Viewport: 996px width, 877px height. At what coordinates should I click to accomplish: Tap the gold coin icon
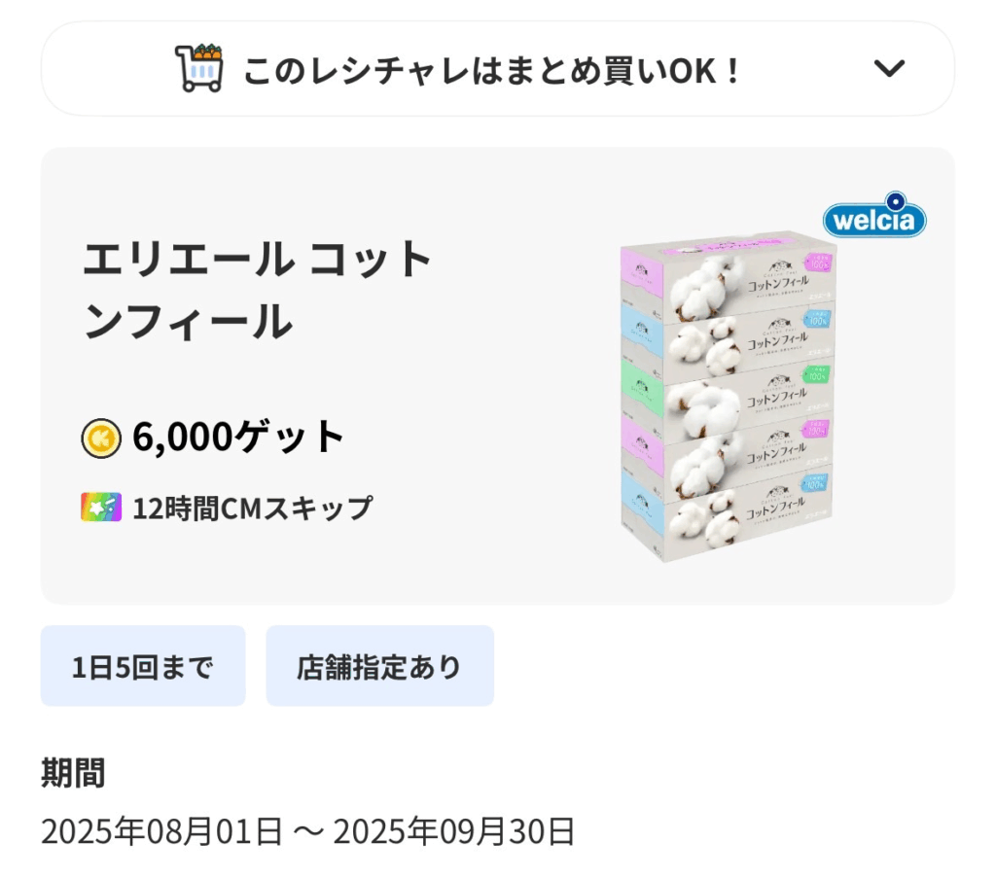101,438
